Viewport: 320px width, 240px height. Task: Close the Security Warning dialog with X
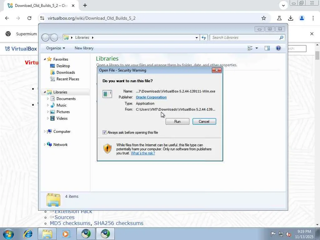pyautogui.click(x=217, y=70)
